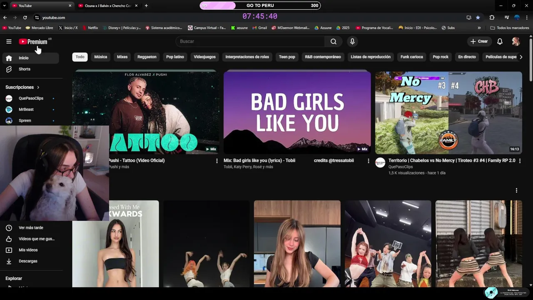
Task: Select the Música filter chip
Action: point(101,57)
